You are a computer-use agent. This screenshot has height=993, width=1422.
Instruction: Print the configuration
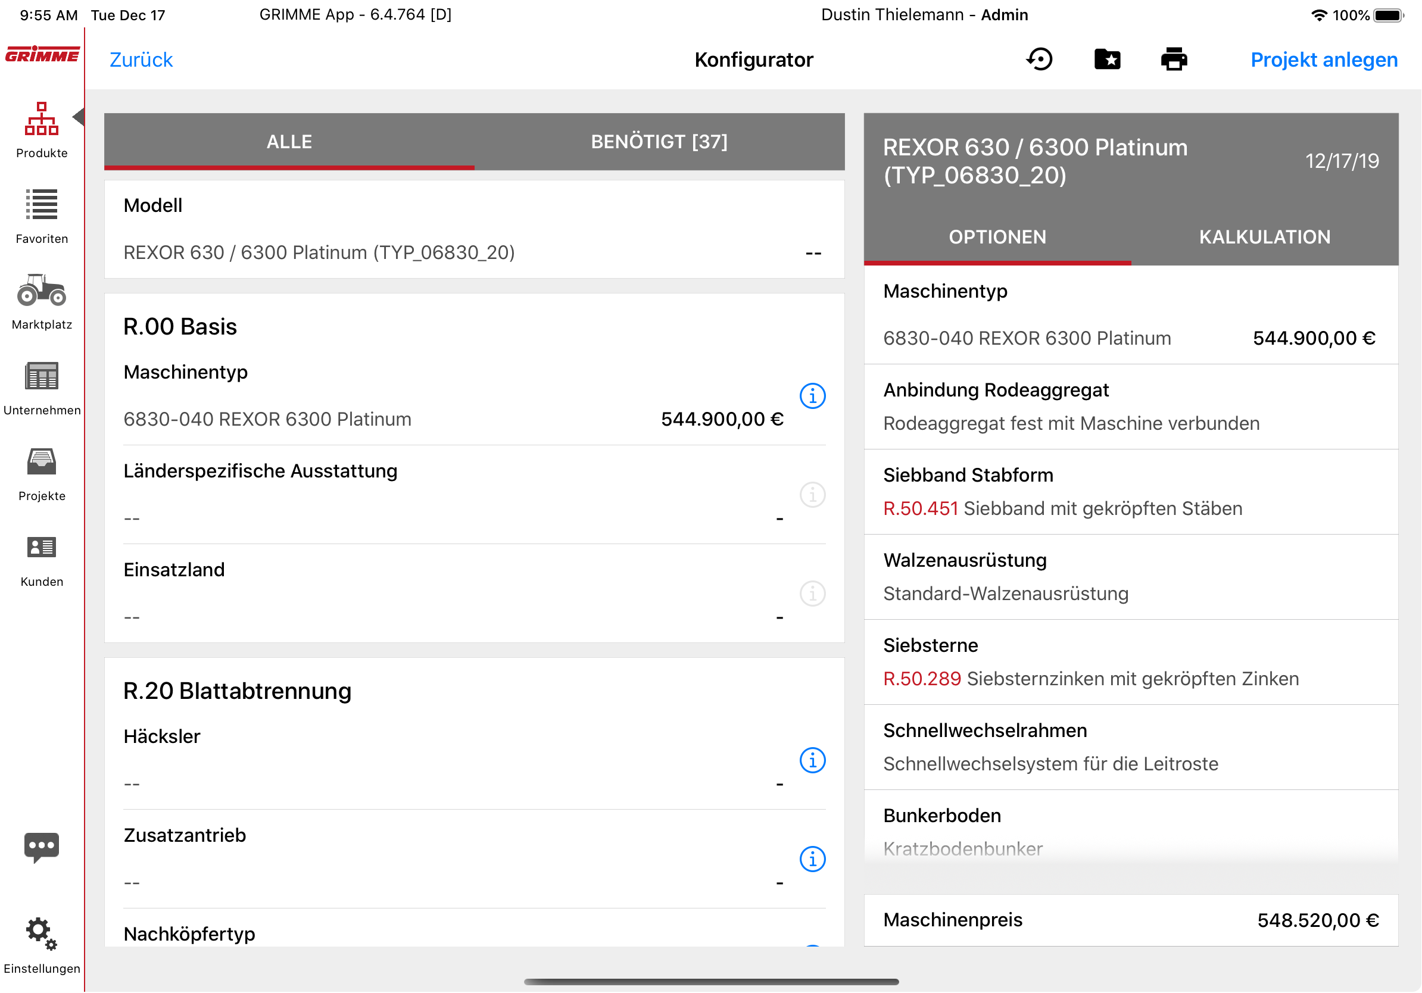click(1174, 60)
